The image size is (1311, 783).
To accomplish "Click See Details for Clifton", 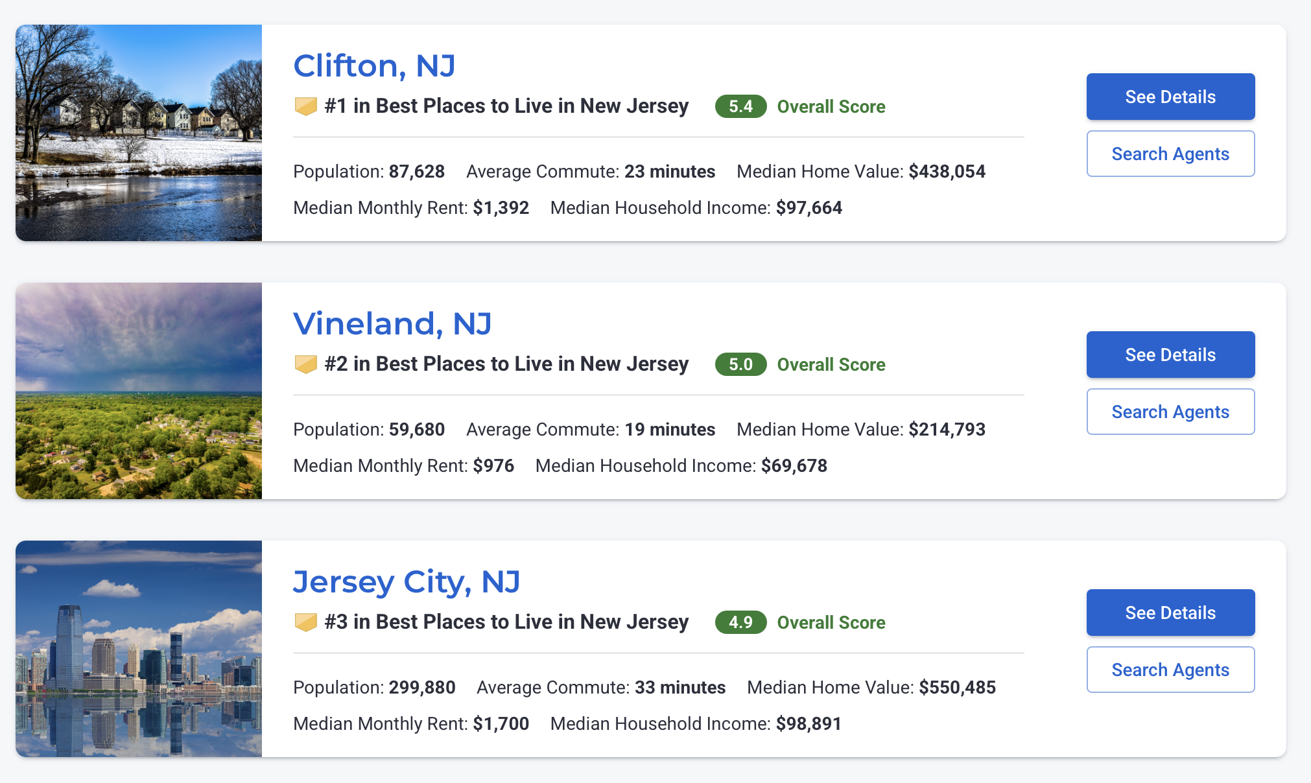I will point(1170,97).
